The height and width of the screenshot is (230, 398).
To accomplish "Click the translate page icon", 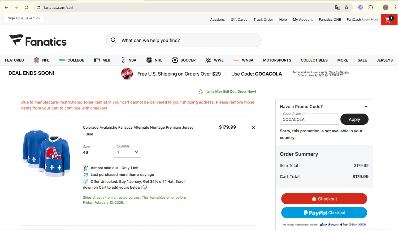I will click(338, 7).
